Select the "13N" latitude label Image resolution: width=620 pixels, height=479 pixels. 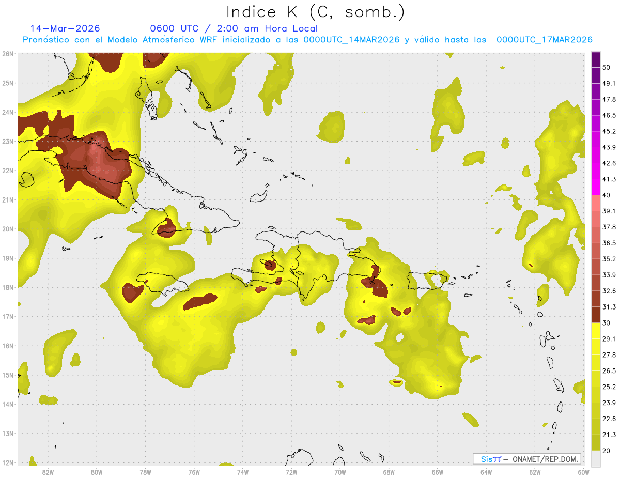tap(8, 433)
